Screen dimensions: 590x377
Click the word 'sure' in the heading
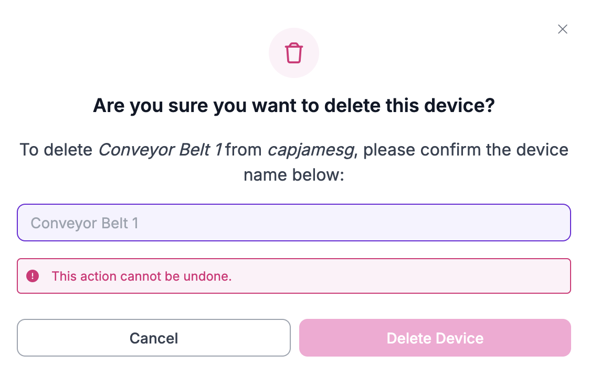click(188, 106)
